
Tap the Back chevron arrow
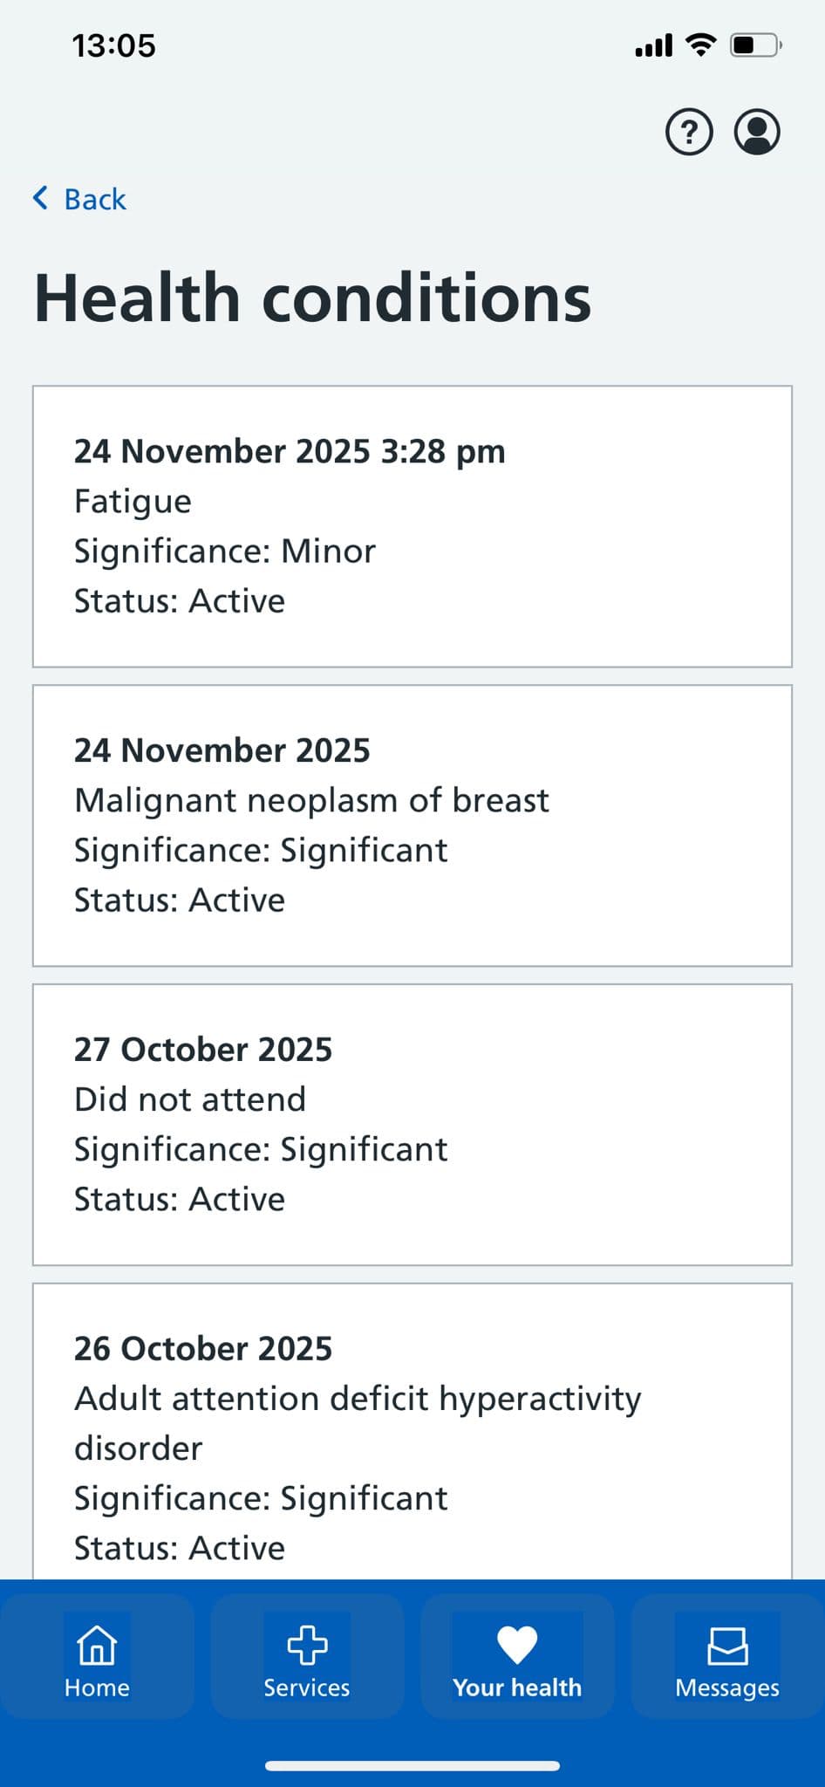(x=40, y=198)
